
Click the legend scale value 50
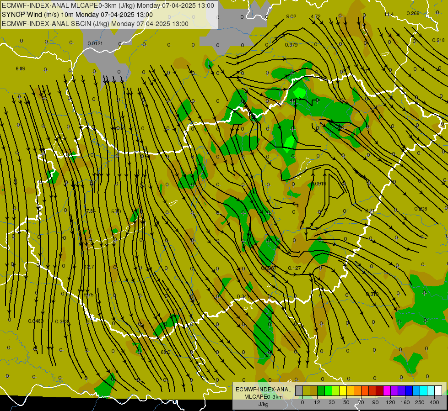click(346, 402)
